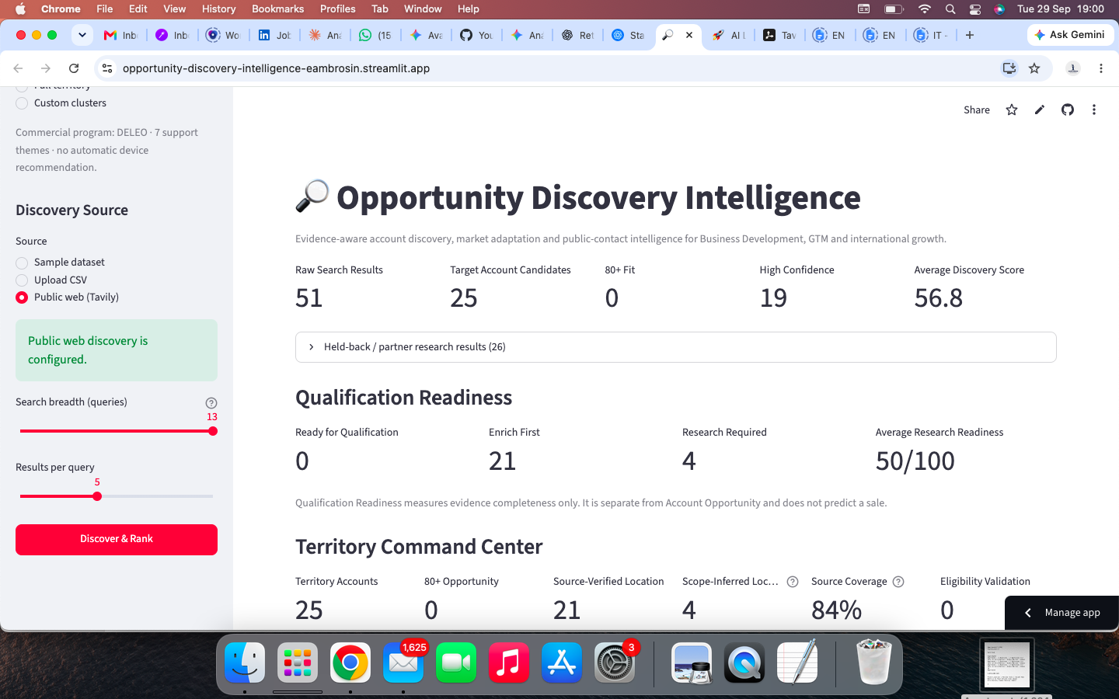Open Streamlit app's kebab menu
Screen dimensions: 1119x699
coord(1094,110)
